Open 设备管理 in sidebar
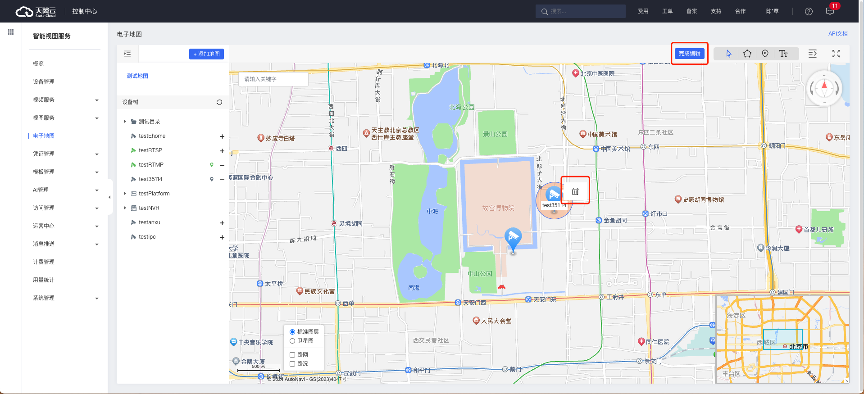Viewport: 864px width, 394px height. [x=44, y=82]
